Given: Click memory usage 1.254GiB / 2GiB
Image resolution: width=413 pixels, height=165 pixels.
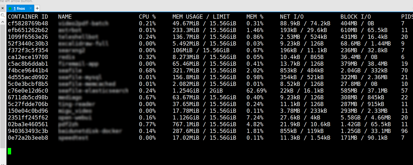Looking at the screenshot, I should tap(198, 91).
